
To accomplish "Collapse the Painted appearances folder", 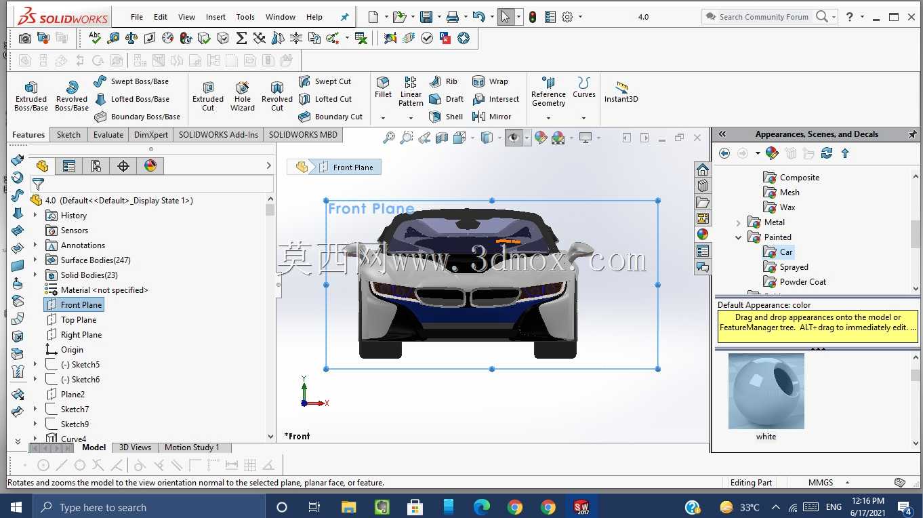I will pyautogui.click(x=739, y=237).
